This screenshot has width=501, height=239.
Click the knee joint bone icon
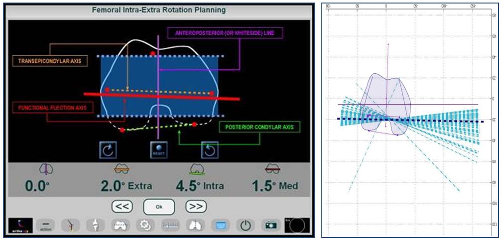pos(94,225)
